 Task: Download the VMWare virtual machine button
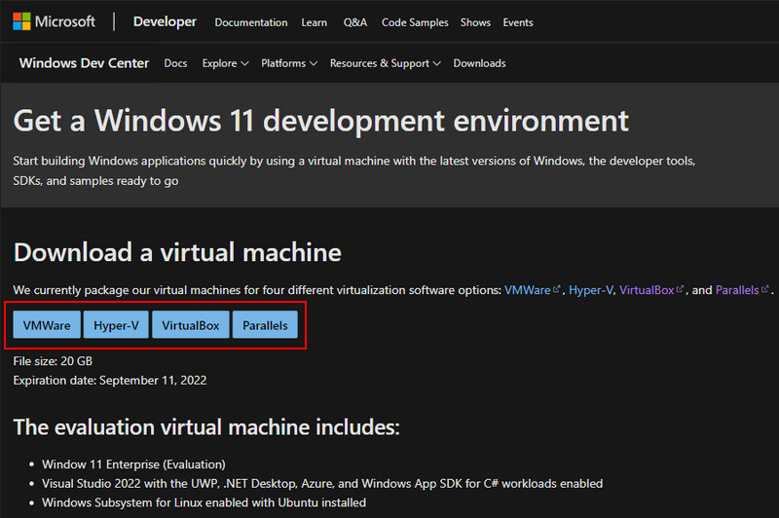(x=47, y=325)
